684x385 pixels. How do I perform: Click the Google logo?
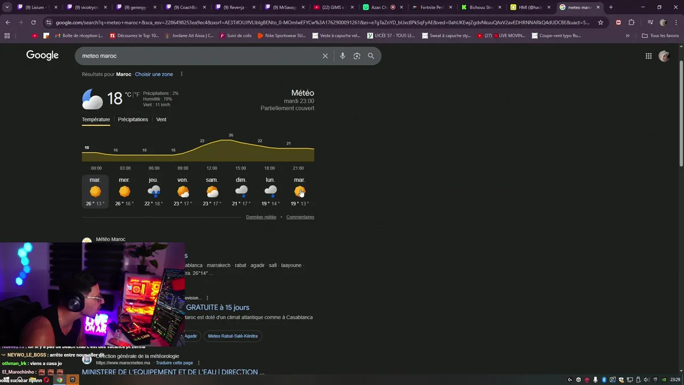[x=42, y=56]
